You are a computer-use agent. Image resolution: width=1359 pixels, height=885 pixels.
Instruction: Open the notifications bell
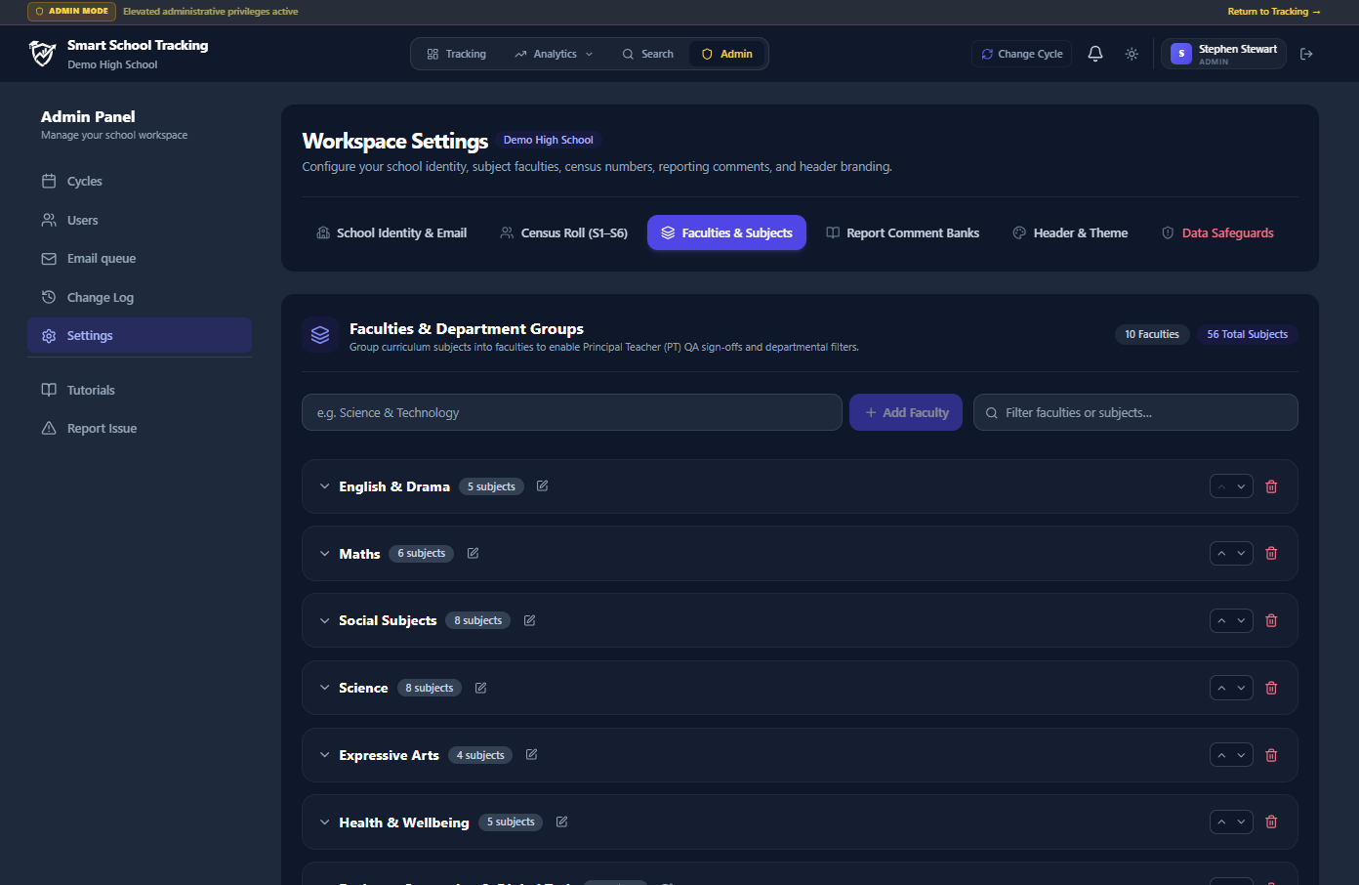(x=1095, y=54)
